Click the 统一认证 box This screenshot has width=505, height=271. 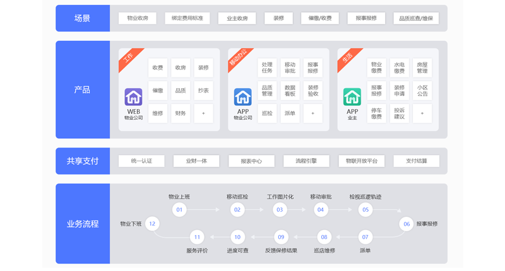[x=141, y=161]
